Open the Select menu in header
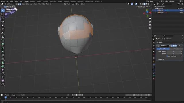This screenshot has width=184, height=103. (28, 4)
